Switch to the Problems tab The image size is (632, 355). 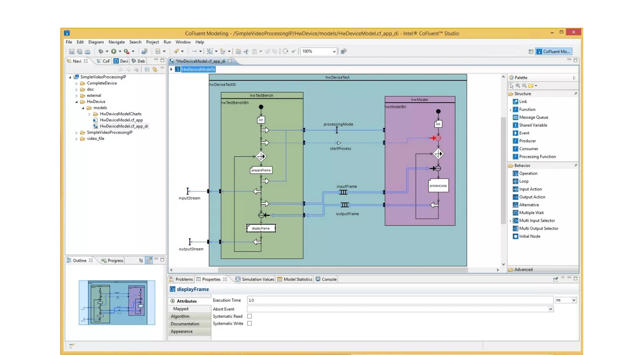click(181, 280)
